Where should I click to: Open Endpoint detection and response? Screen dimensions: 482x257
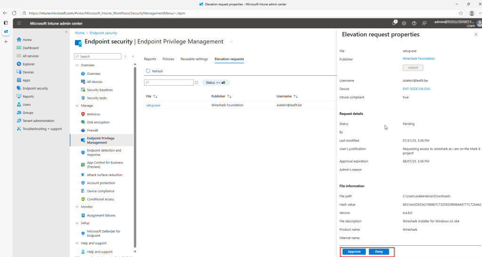point(104,153)
